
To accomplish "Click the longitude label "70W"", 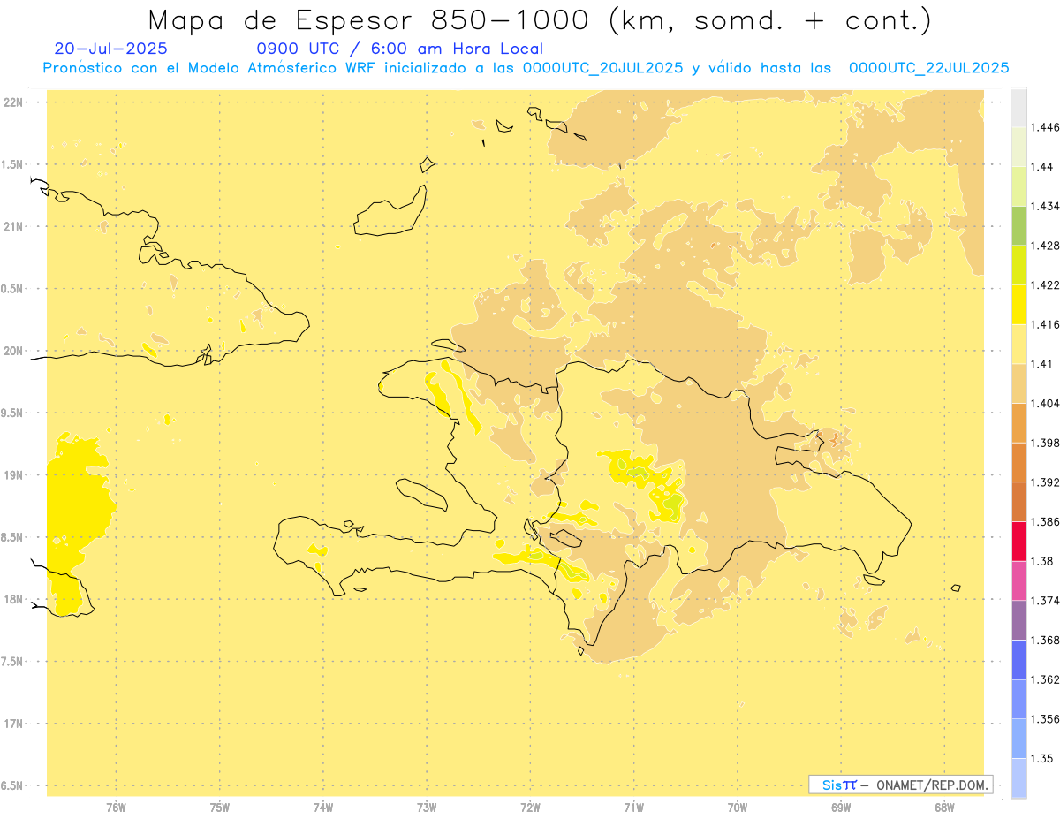I will click(x=738, y=808).
